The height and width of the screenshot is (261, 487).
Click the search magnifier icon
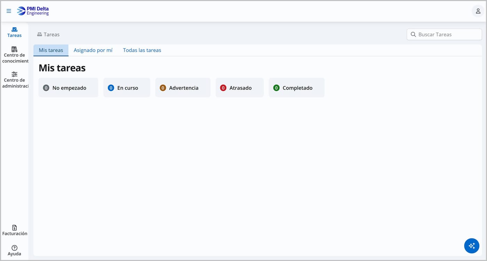click(x=413, y=34)
